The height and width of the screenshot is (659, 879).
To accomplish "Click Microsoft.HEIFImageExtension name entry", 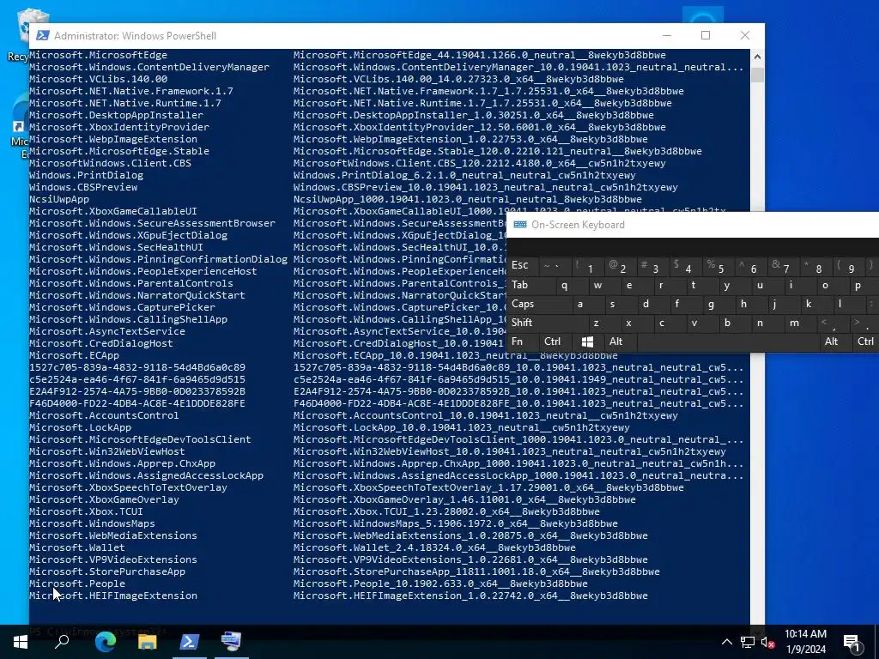I will 113,596.
